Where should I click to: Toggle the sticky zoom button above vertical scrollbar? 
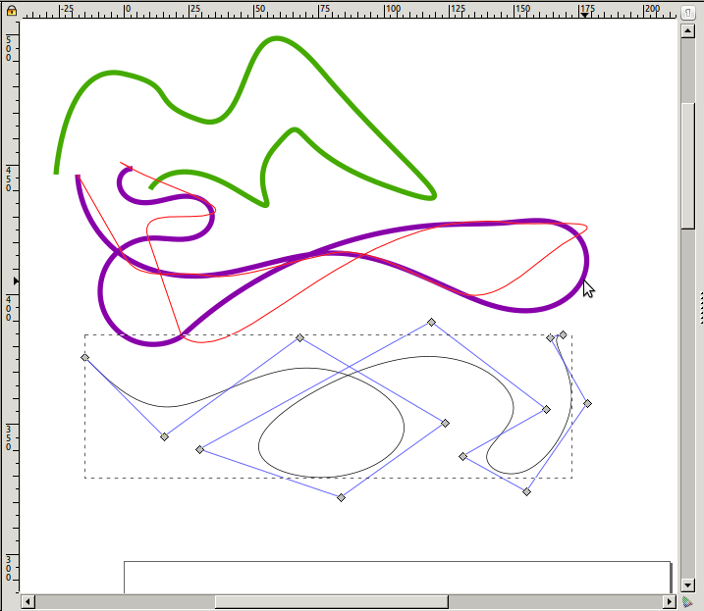pos(687,10)
